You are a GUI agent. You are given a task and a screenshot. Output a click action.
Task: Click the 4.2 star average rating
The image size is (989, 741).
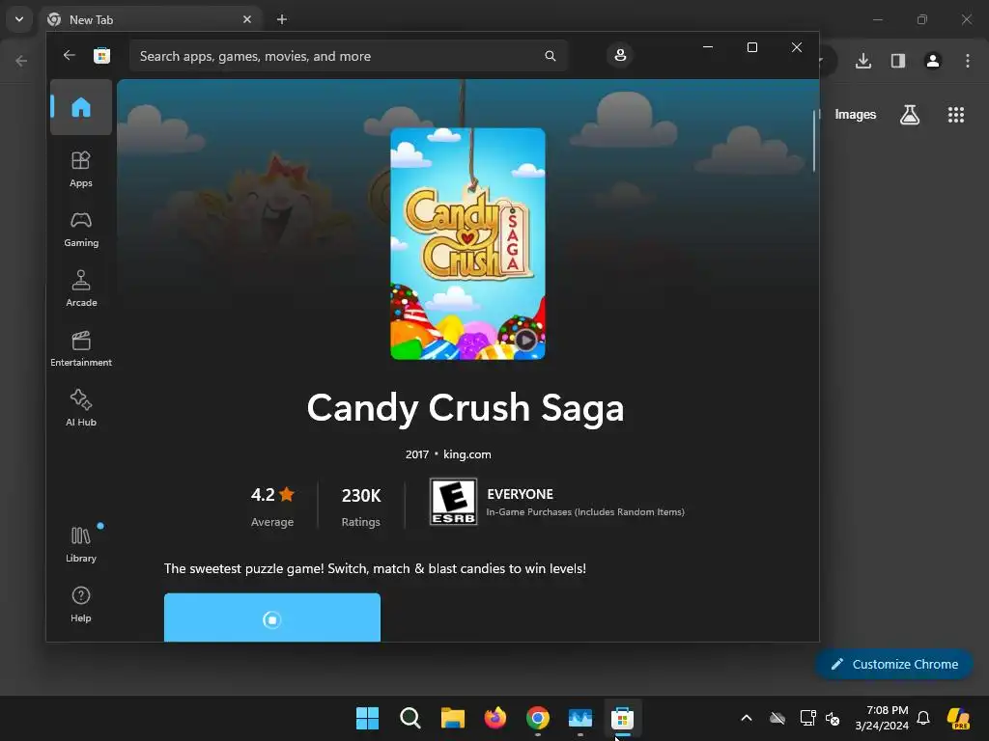[x=272, y=506]
